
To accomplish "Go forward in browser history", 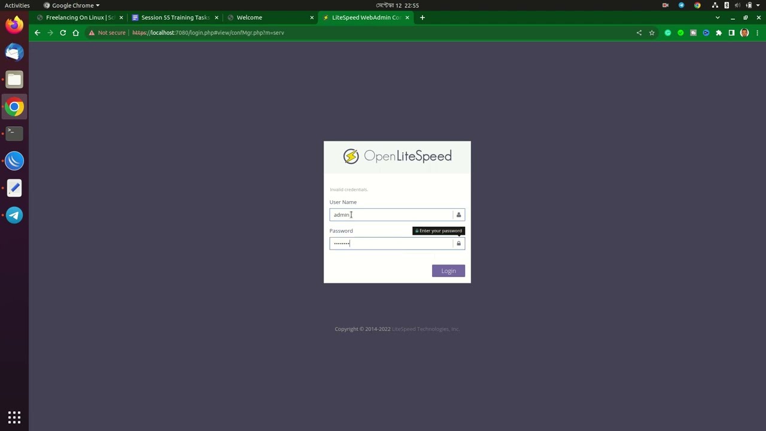I will click(x=50, y=33).
